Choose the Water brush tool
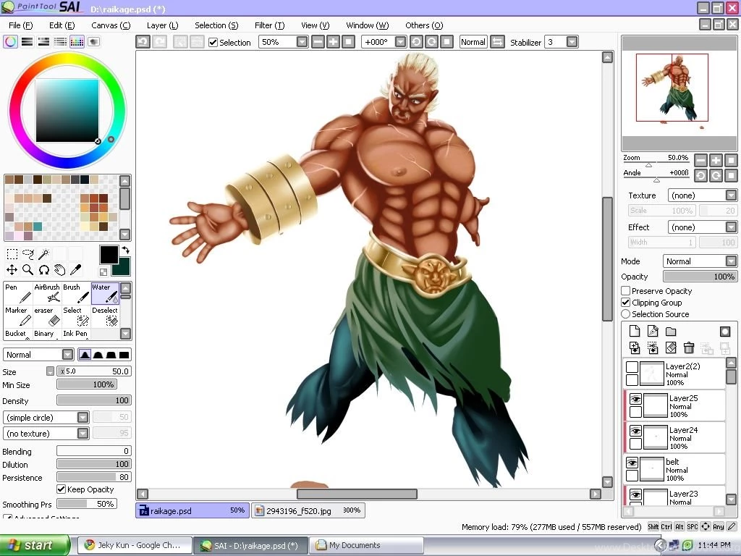741x556 pixels. coord(105,294)
